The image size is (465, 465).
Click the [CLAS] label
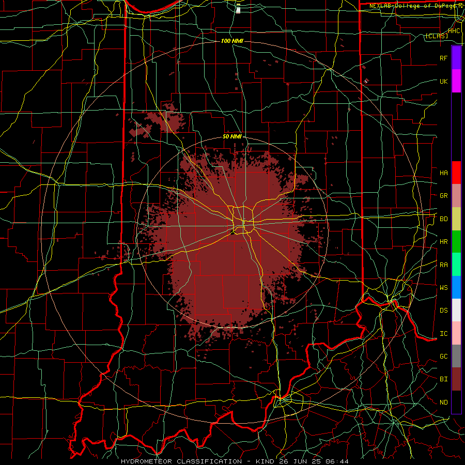coord(437,36)
